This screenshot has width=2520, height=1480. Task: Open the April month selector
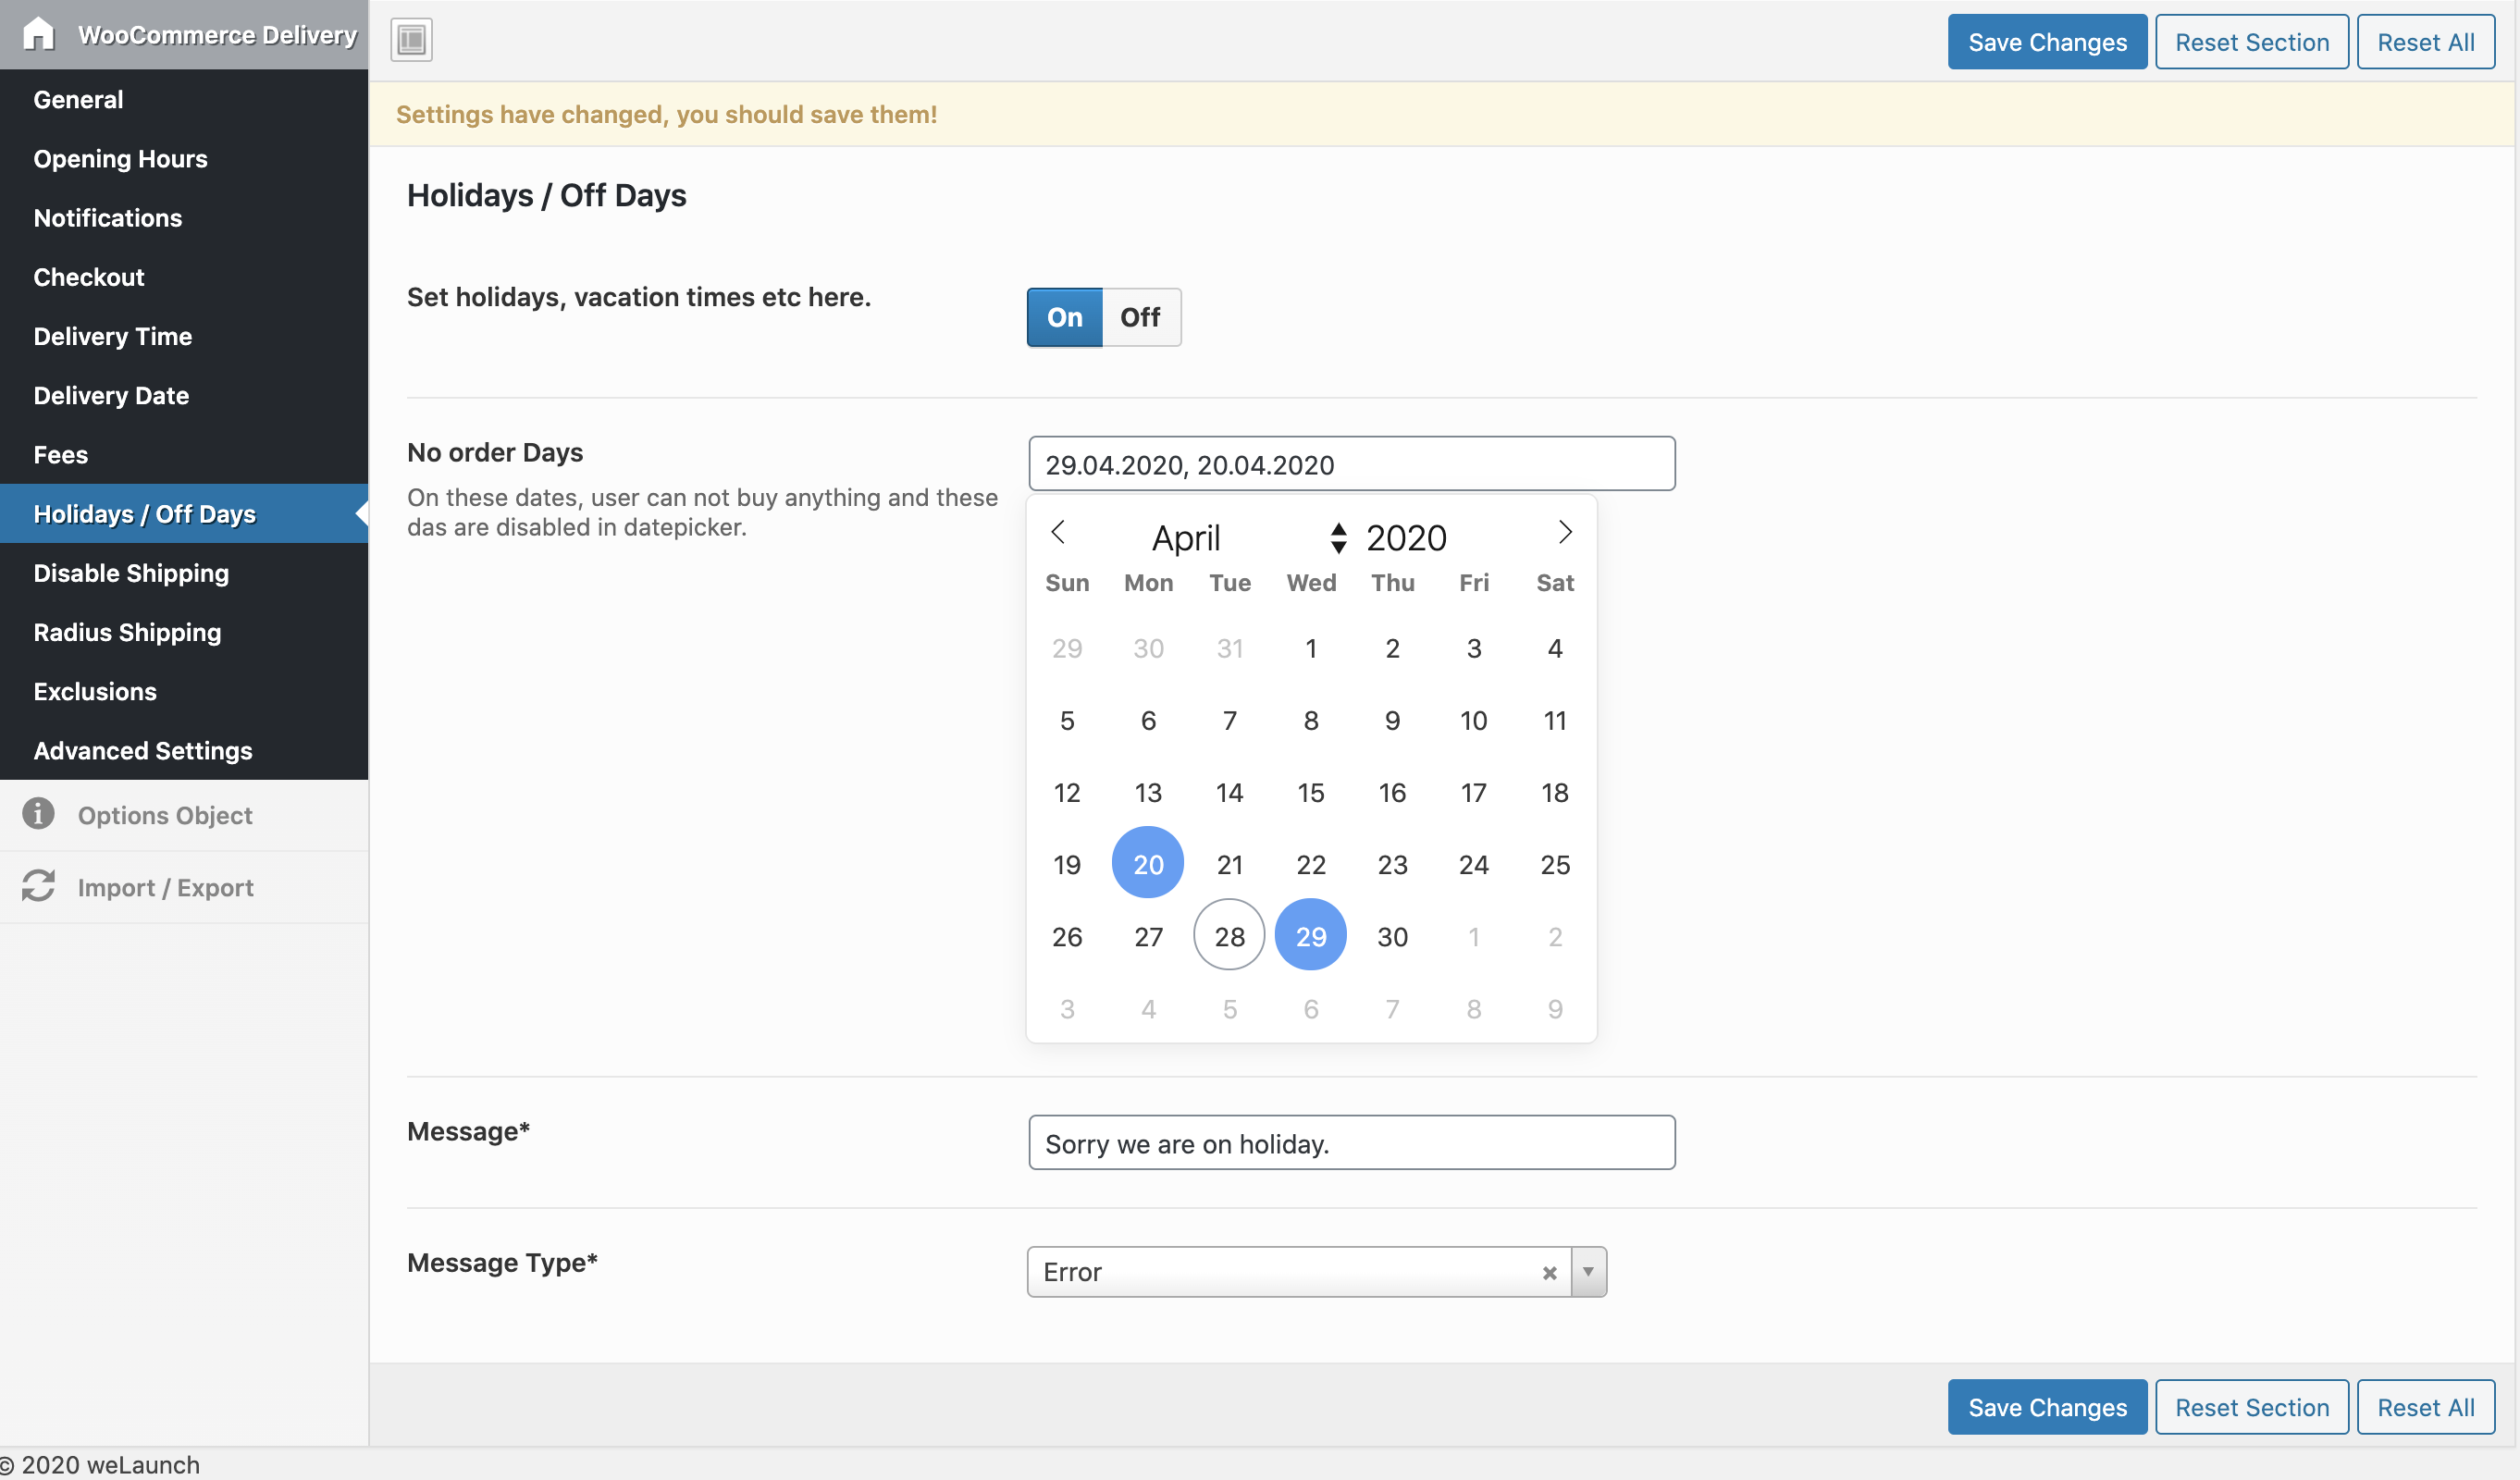click(1186, 538)
